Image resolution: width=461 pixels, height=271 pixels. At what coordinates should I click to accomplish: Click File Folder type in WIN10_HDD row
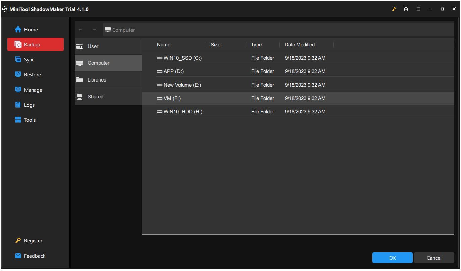pos(263,112)
